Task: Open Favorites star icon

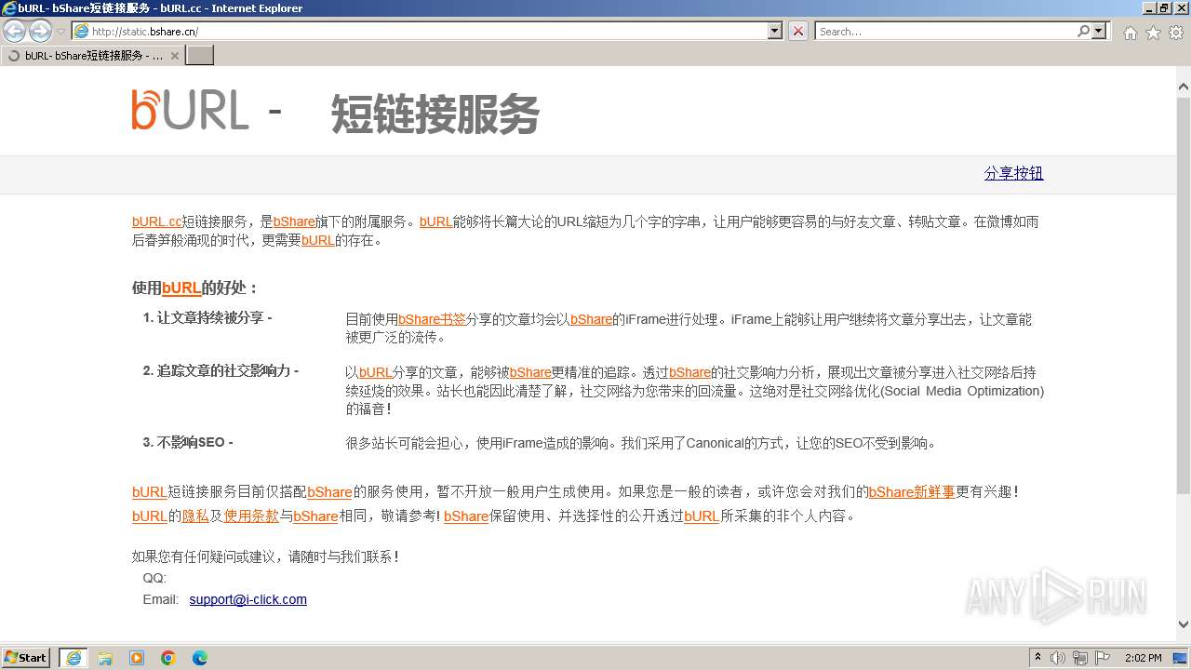Action: (x=1153, y=33)
